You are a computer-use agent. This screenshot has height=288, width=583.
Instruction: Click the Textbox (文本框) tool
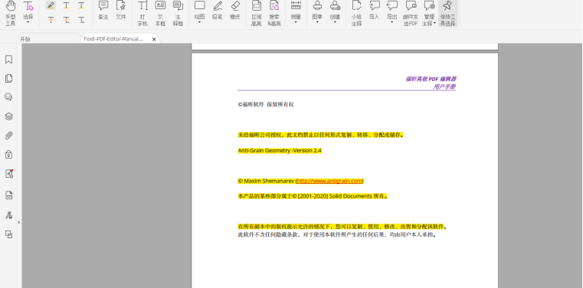click(160, 12)
